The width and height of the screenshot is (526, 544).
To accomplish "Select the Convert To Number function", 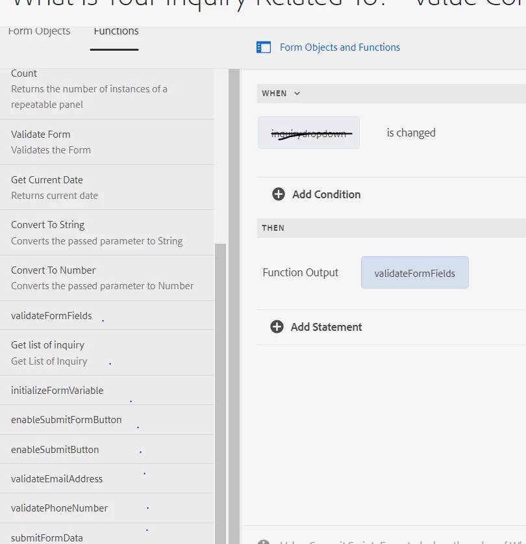I will pos(106,278).
